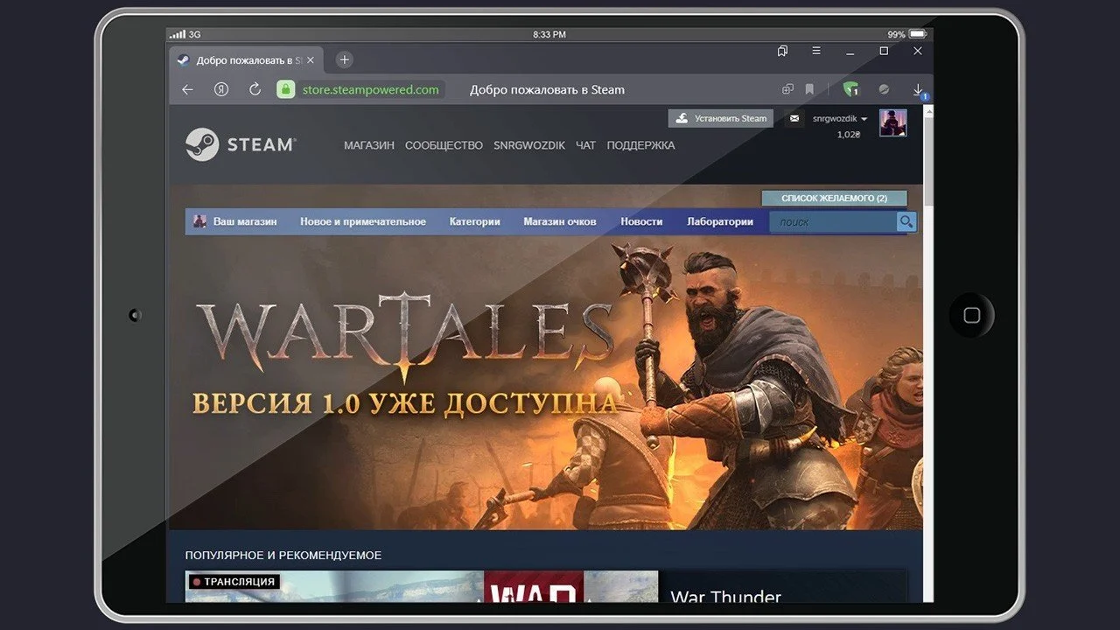
Task: Reload the page with the refresh icon
Action: coord(255,89)
